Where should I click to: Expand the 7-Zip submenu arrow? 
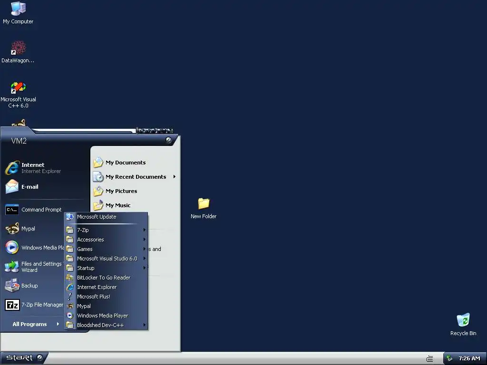click(145, 230)
